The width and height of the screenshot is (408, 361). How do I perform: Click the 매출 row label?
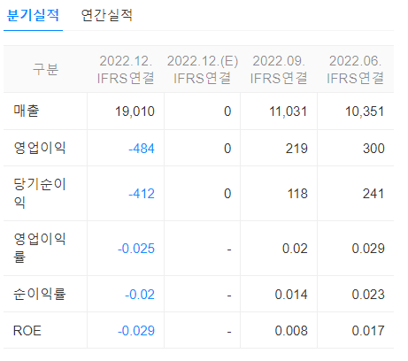pyautogui.click(x=27, y=111)
